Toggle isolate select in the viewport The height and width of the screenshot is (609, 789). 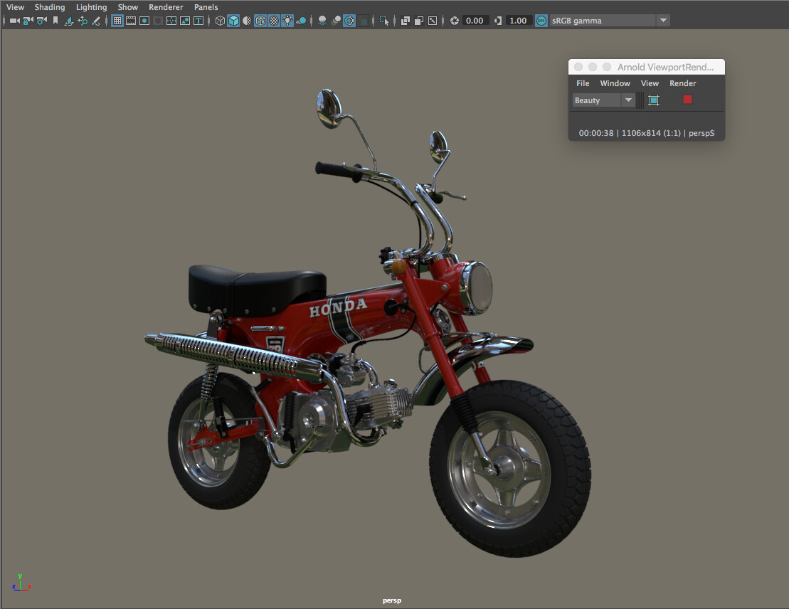(384, 20)
